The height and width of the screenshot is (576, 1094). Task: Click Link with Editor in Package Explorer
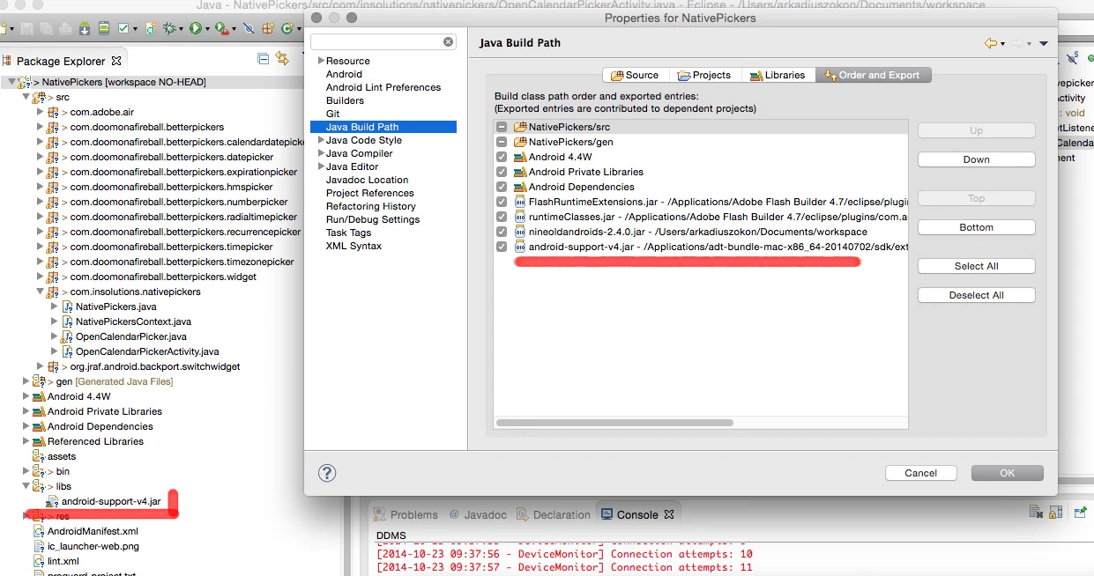(282, 58)
